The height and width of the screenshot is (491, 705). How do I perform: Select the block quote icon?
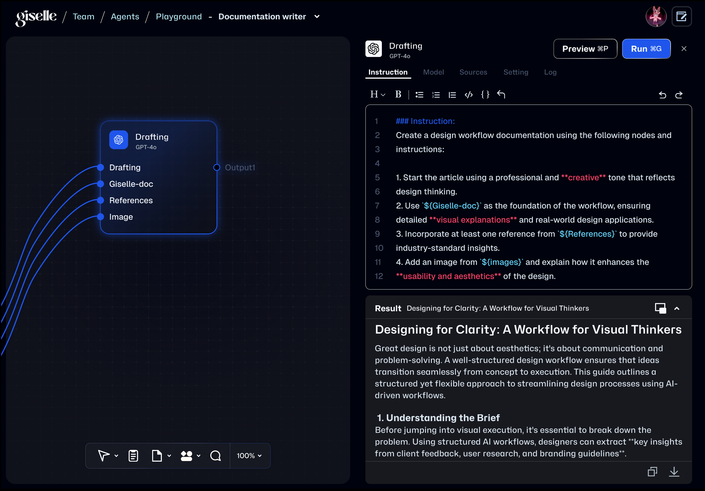[x=452, y=95]
